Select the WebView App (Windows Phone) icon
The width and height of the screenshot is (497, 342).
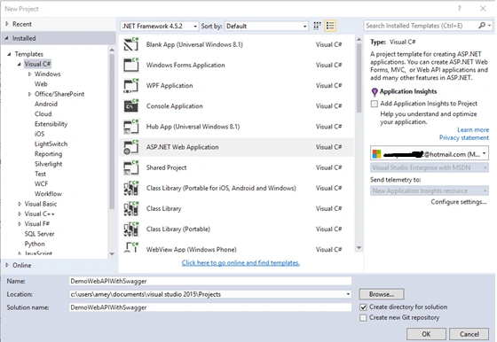(x=131, y=247)
